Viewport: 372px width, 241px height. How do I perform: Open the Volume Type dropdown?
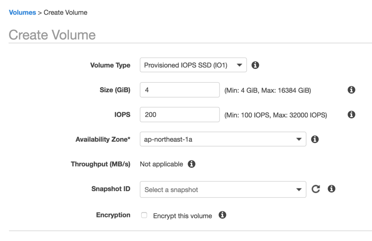[x=193, y=65]
